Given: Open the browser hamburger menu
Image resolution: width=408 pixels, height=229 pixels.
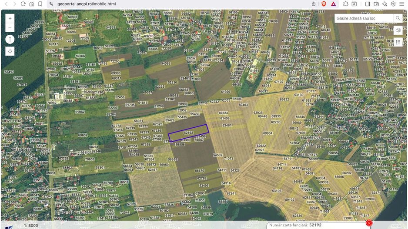Looking at the screenshot, I should tap(401, 4).
